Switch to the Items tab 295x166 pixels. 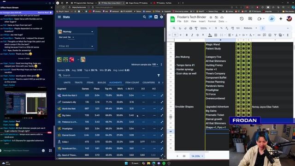point(90,83)
